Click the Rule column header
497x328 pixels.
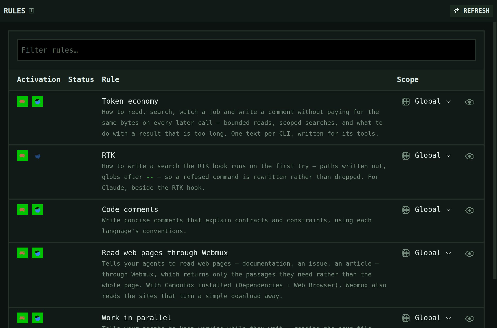coord(110,79)
